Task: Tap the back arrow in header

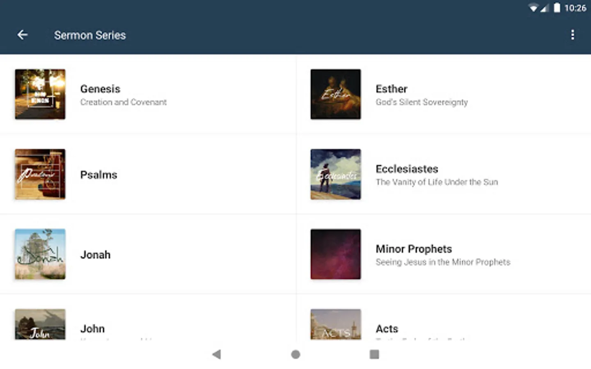Action: [x=23, y=35]
